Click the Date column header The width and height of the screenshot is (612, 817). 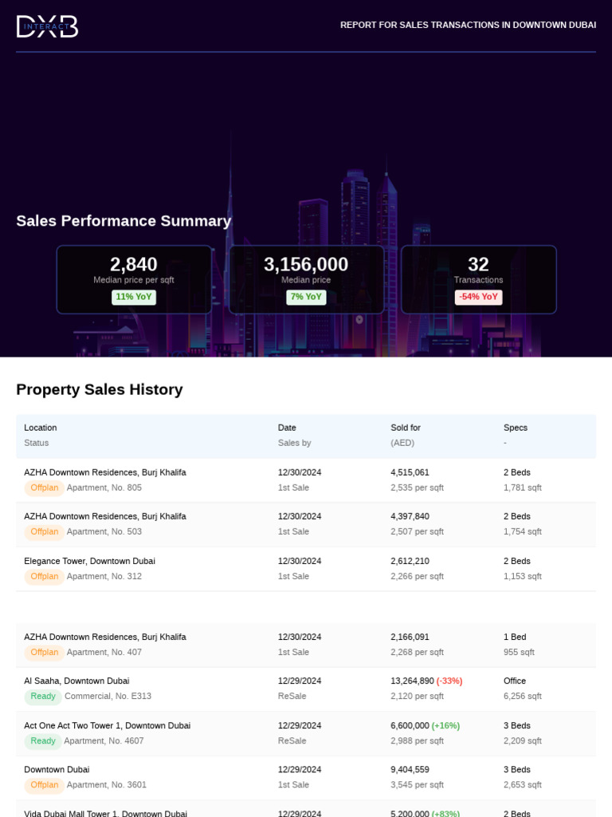point(287,428)
